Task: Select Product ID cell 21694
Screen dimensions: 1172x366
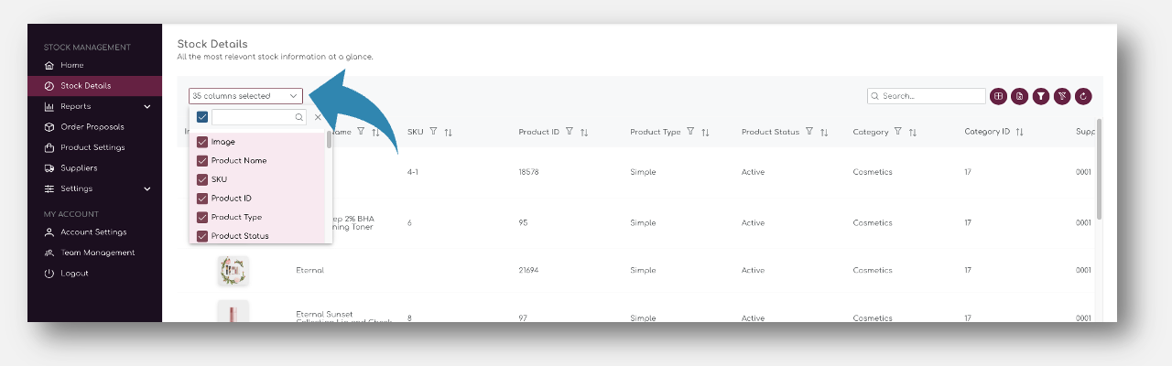Action: (x=531, y=271)
